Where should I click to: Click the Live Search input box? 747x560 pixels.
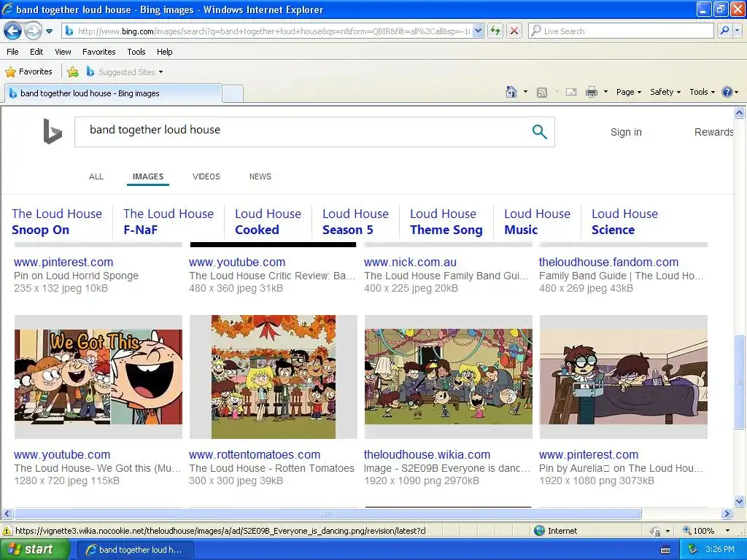click(x=621, y=31)
